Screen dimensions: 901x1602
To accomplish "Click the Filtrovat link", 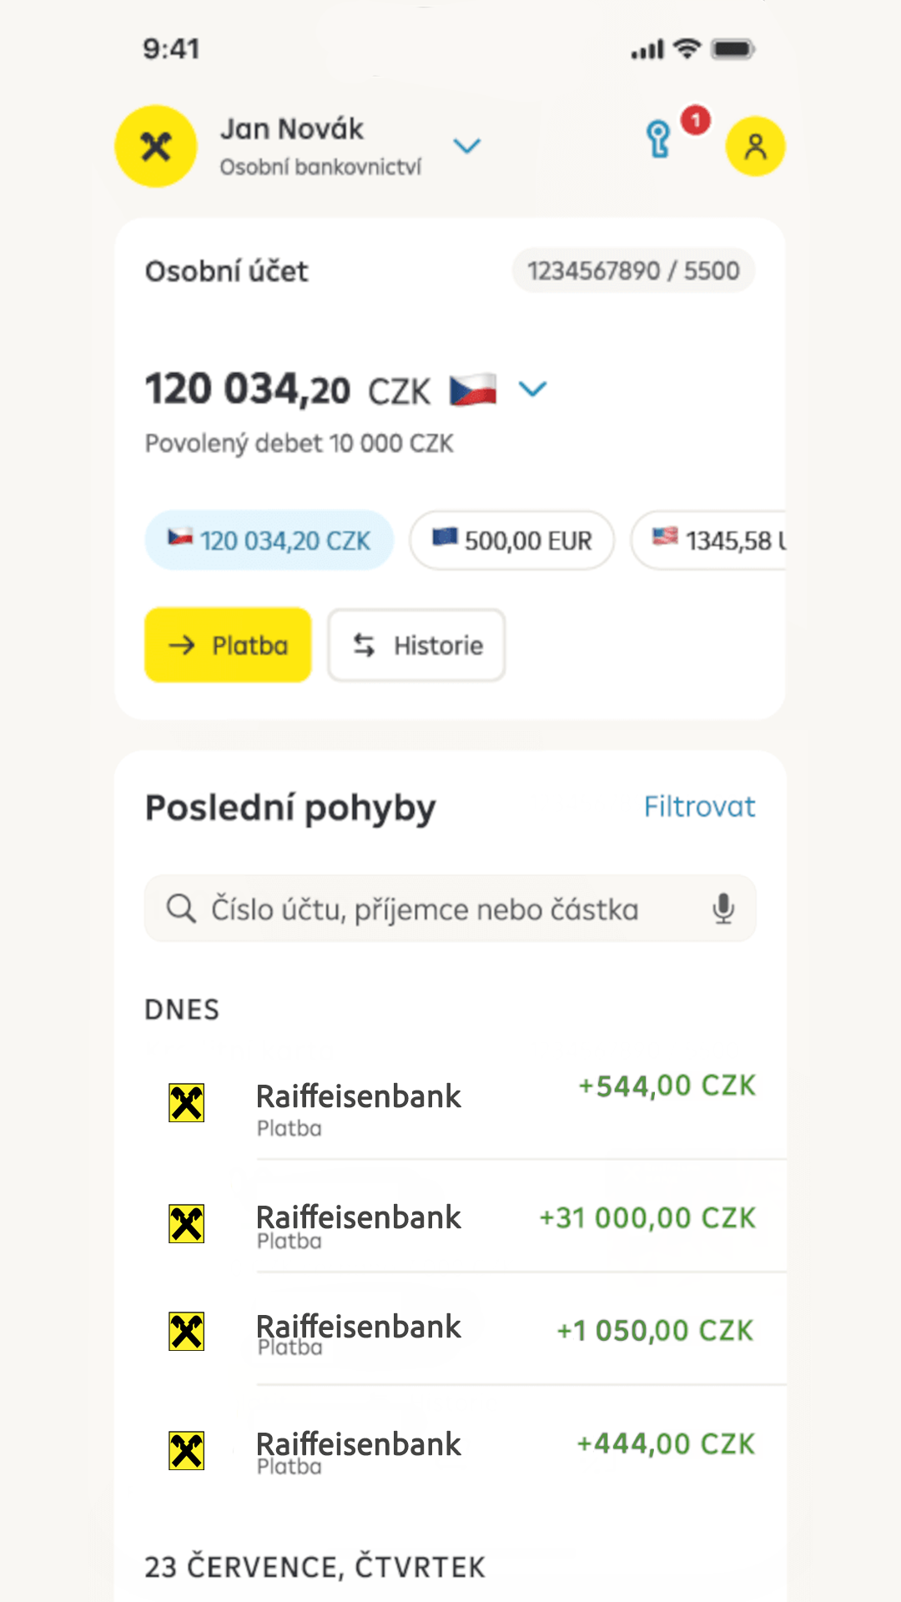I will 699,807.
